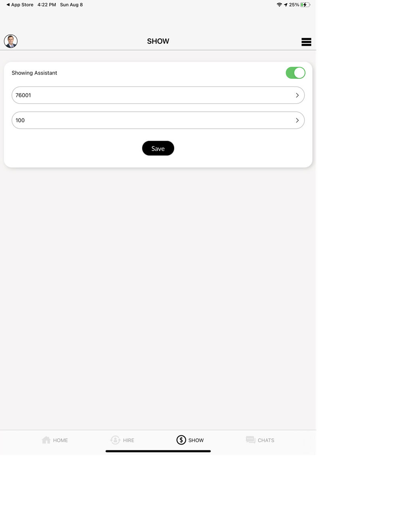The width and height of the screenshot is (395, 527).
Task: Open the hamburger menu icon
Action: (x=306, y=42)
